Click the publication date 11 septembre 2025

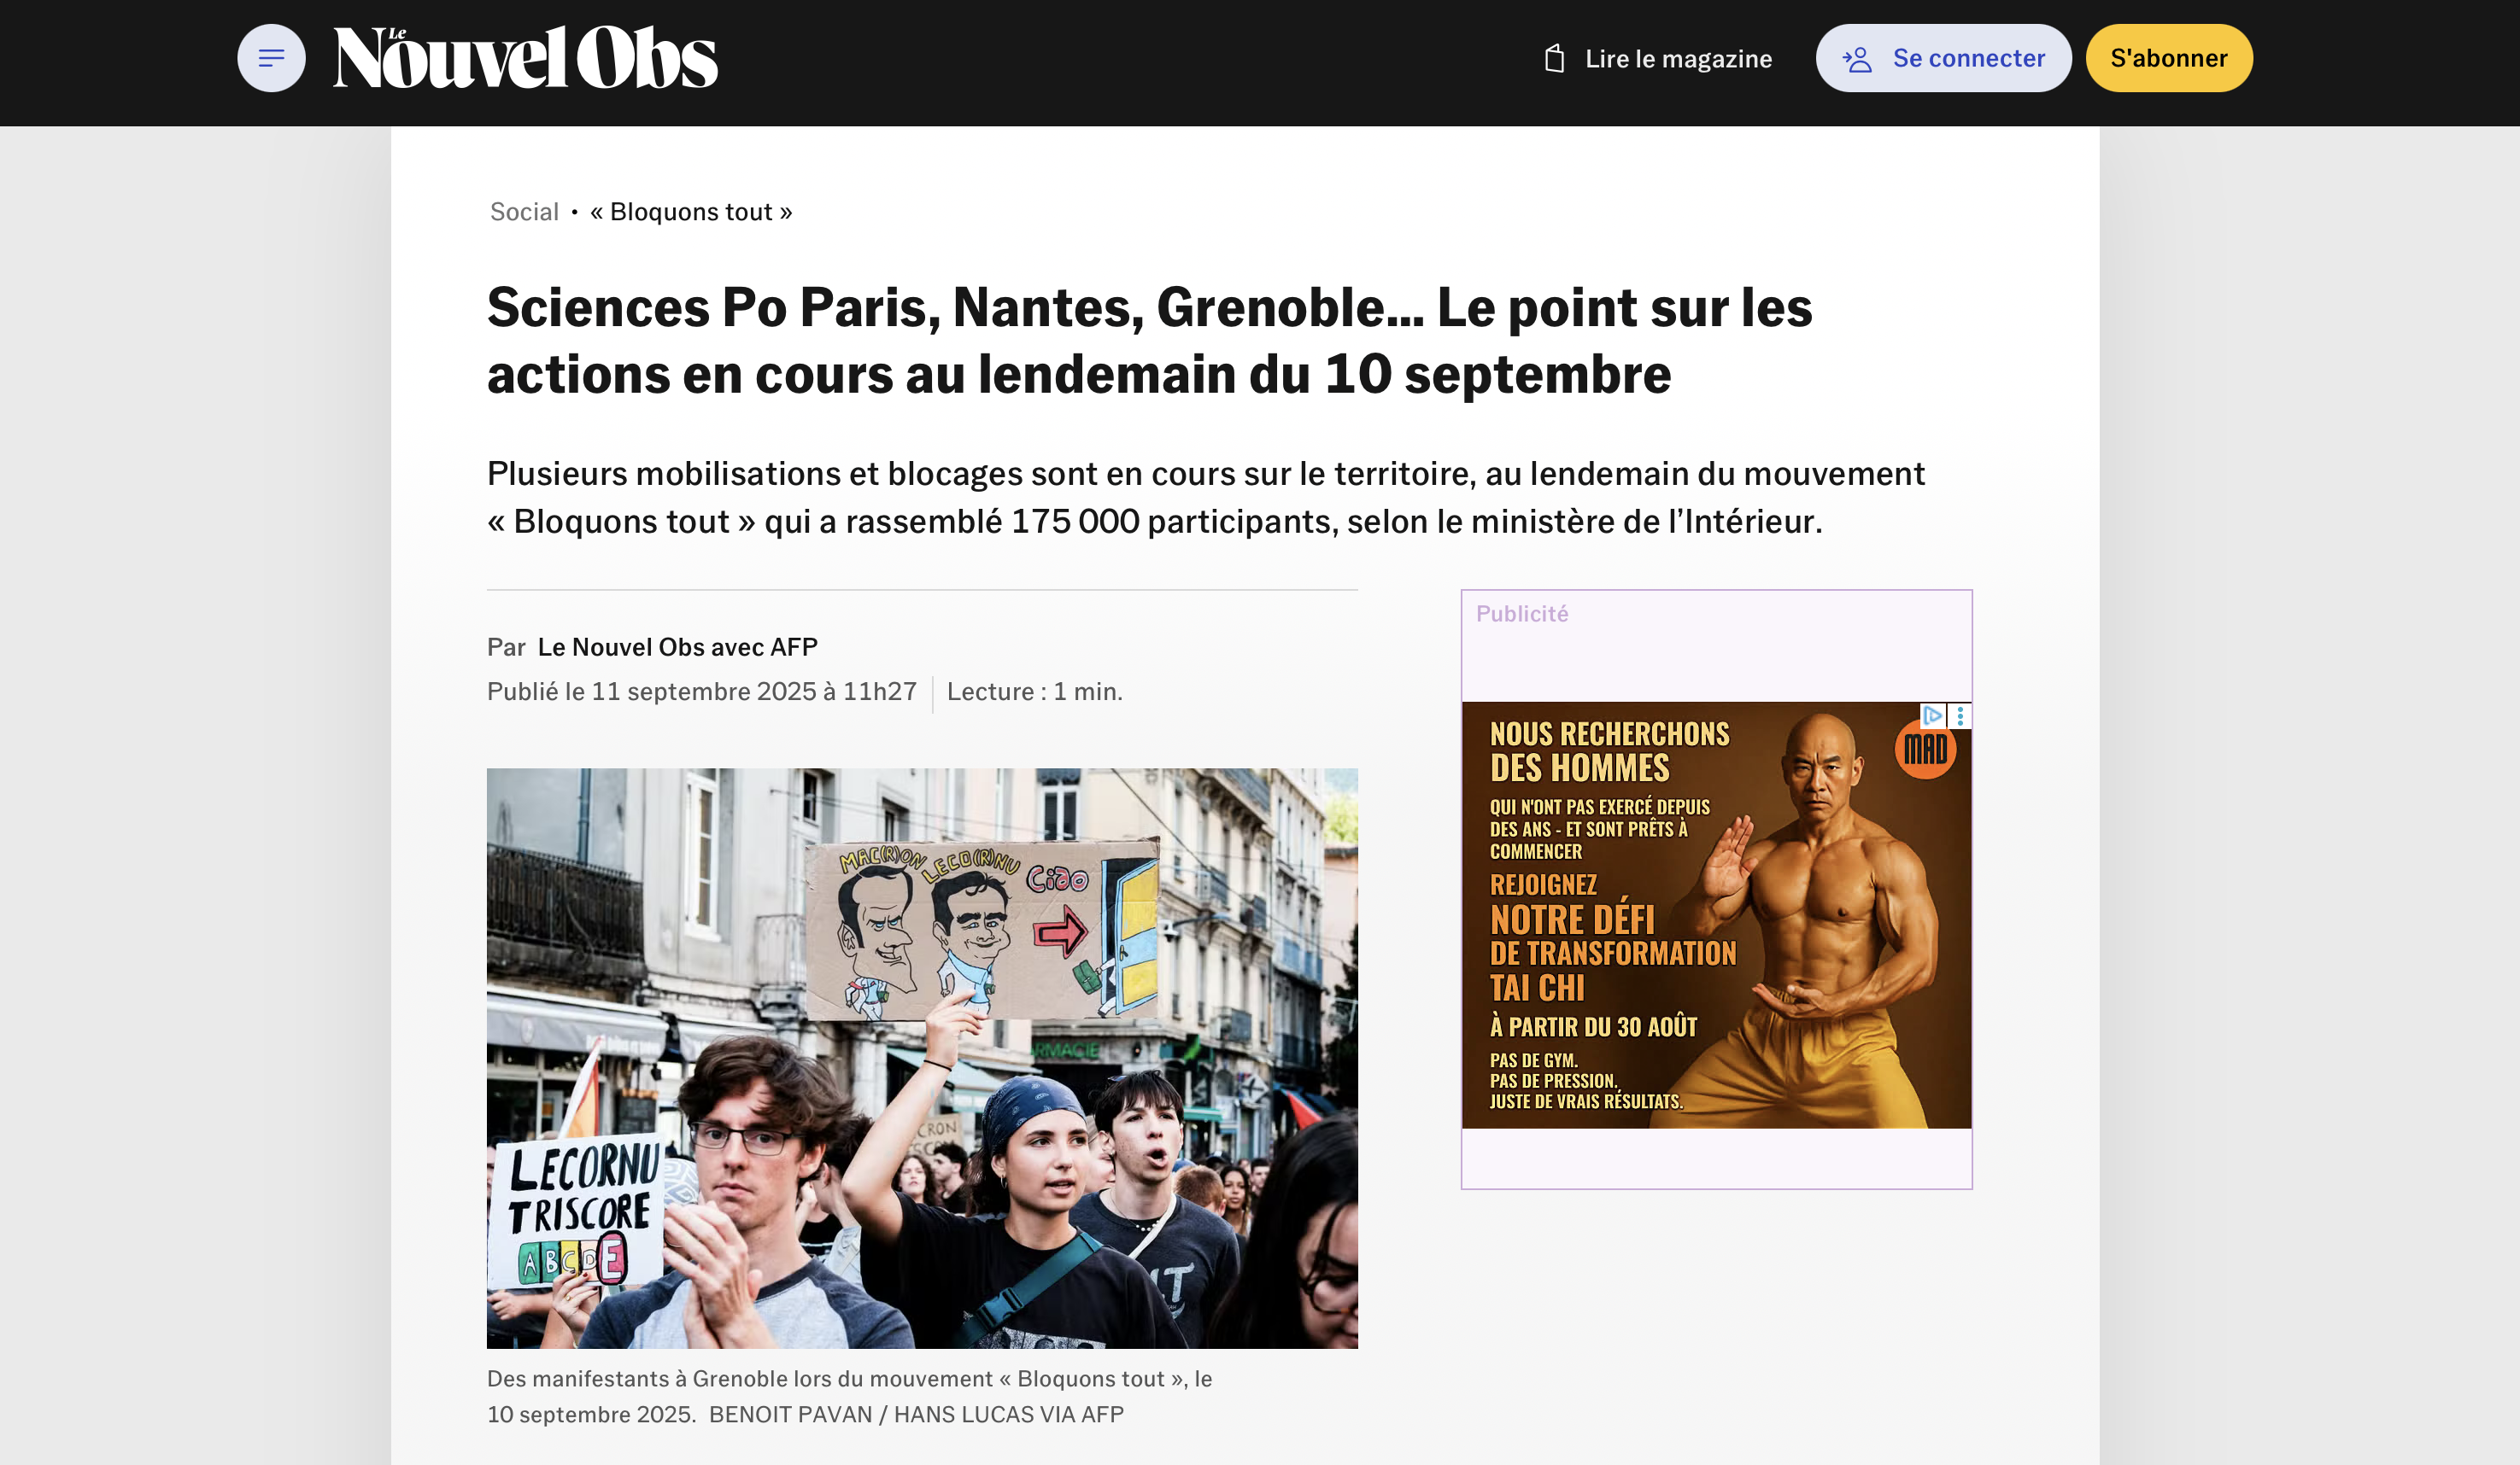pos(702,692)
